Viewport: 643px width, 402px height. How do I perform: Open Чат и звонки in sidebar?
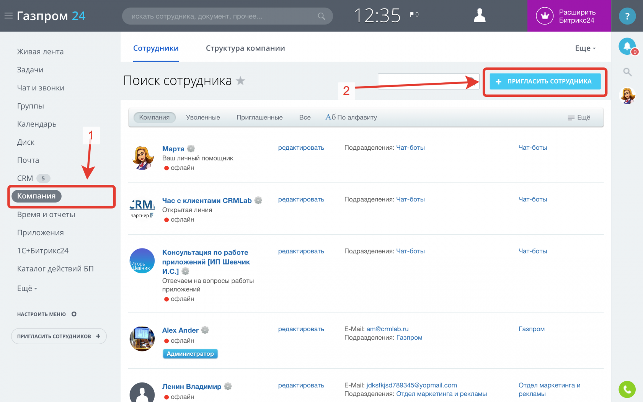(41, 88)
